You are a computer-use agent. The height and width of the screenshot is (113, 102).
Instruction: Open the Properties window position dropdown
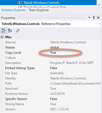click(89, 18)
